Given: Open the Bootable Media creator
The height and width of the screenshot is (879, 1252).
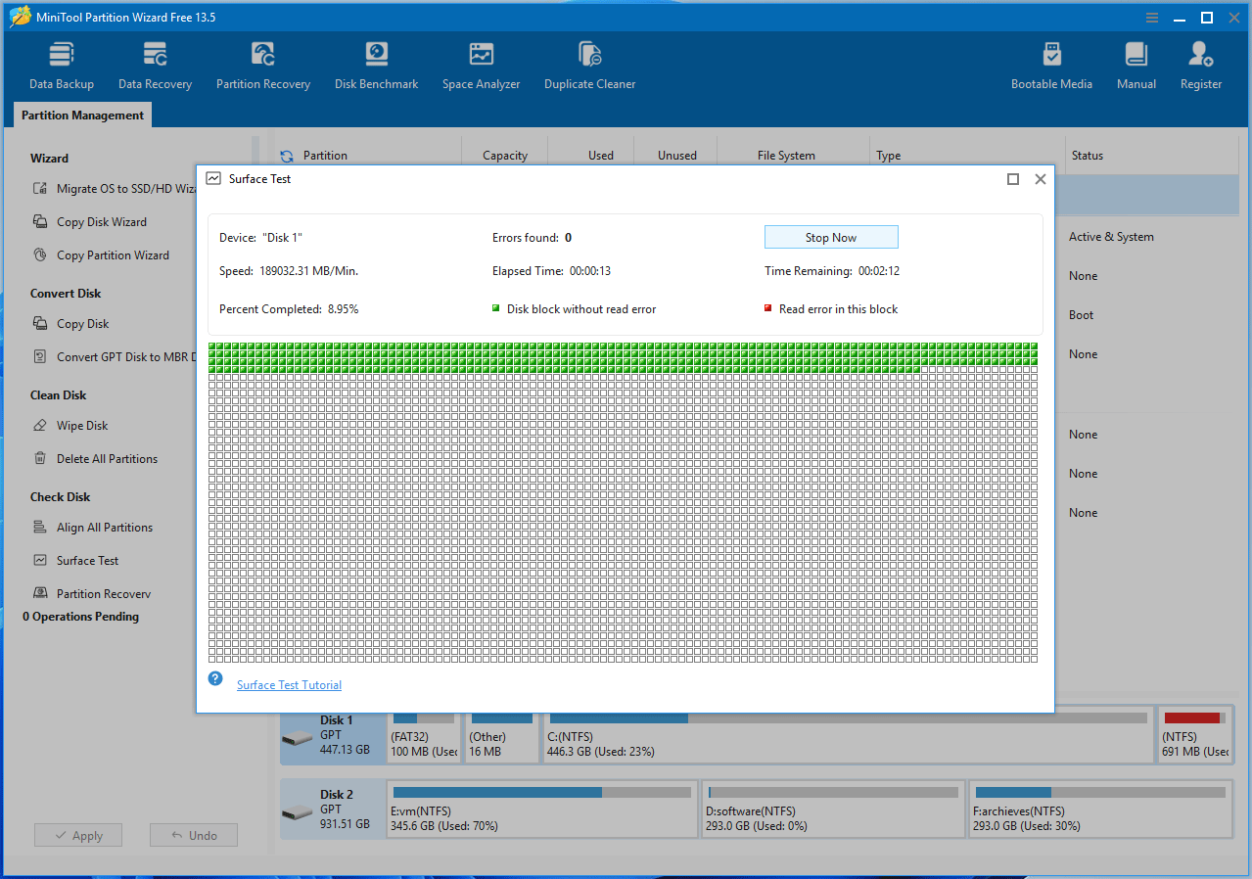Looking at the screenshot, I should pos(1051,64).
